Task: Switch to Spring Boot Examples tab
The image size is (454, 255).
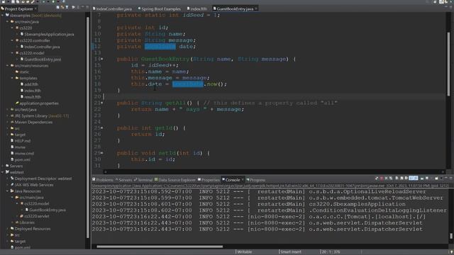Action: (159, 9)
